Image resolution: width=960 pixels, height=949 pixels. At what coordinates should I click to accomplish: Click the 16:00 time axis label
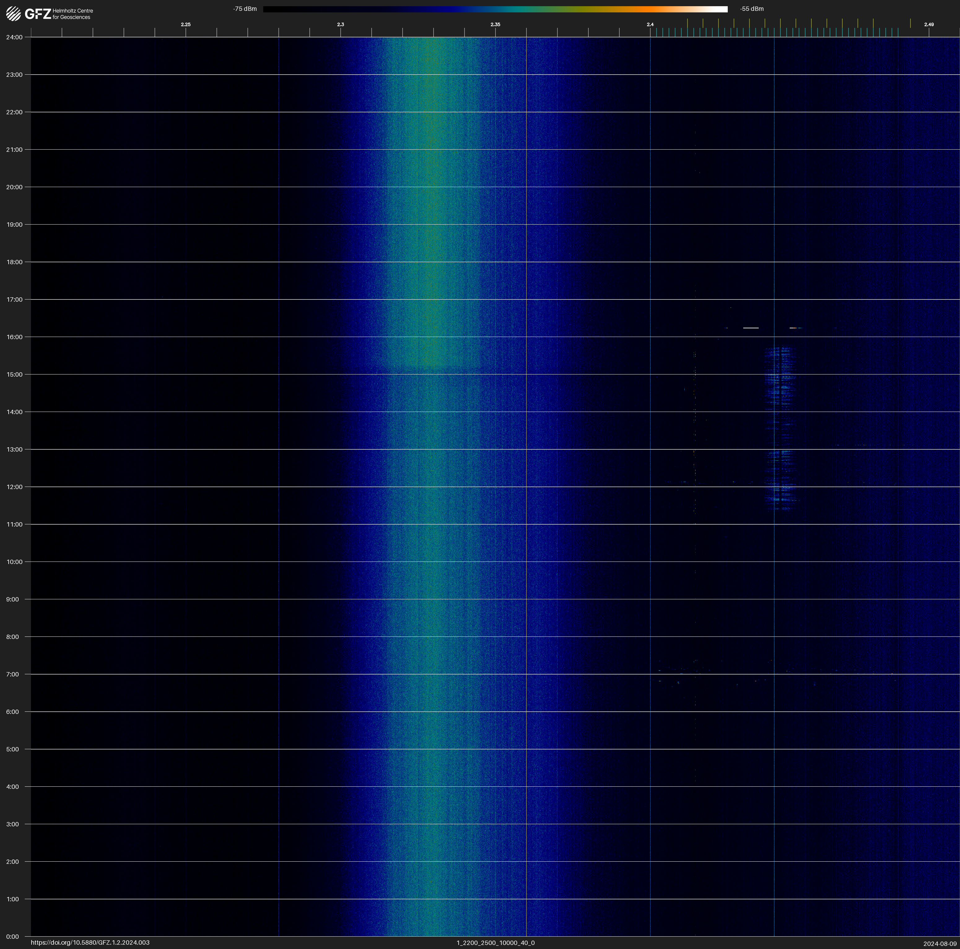pyautogui.click(x=15, y=337)
